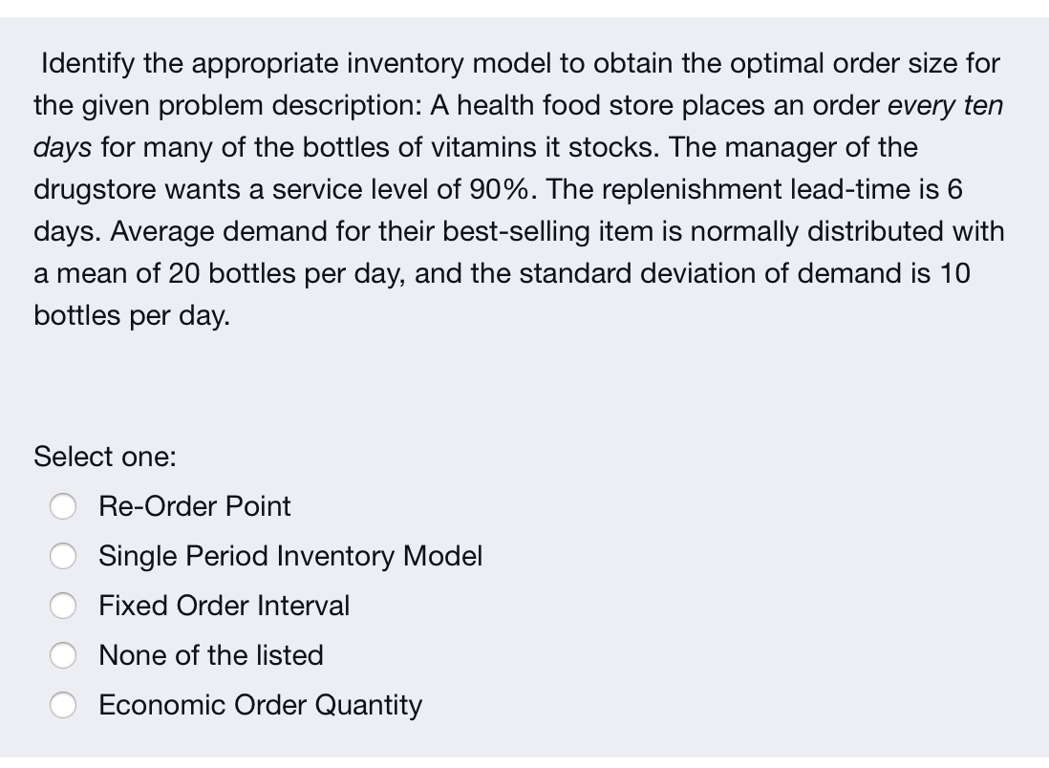
Task: Click the radio beside Single Period Inventory Model
Action: (63, 557)
